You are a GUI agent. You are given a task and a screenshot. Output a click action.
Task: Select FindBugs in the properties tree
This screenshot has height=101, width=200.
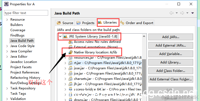[x=17, y=35]
